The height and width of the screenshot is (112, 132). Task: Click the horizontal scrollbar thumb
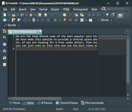point(36,98)
